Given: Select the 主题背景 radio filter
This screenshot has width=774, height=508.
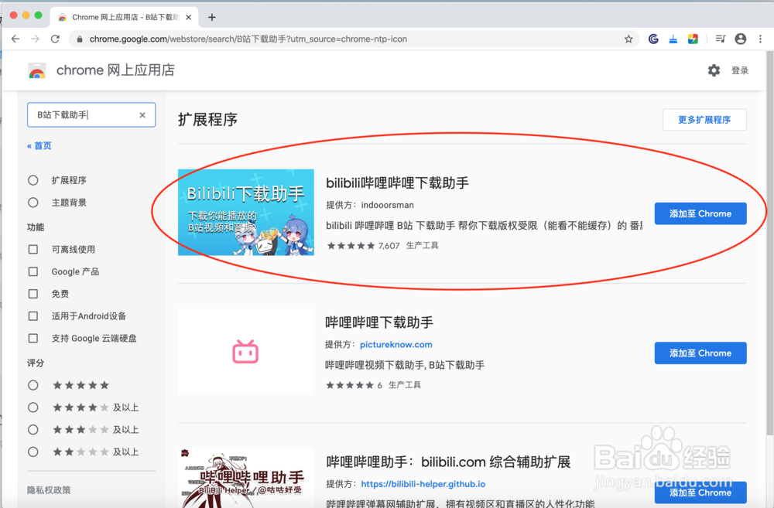Looking at the screenshot, I should (x=33, y=203).
